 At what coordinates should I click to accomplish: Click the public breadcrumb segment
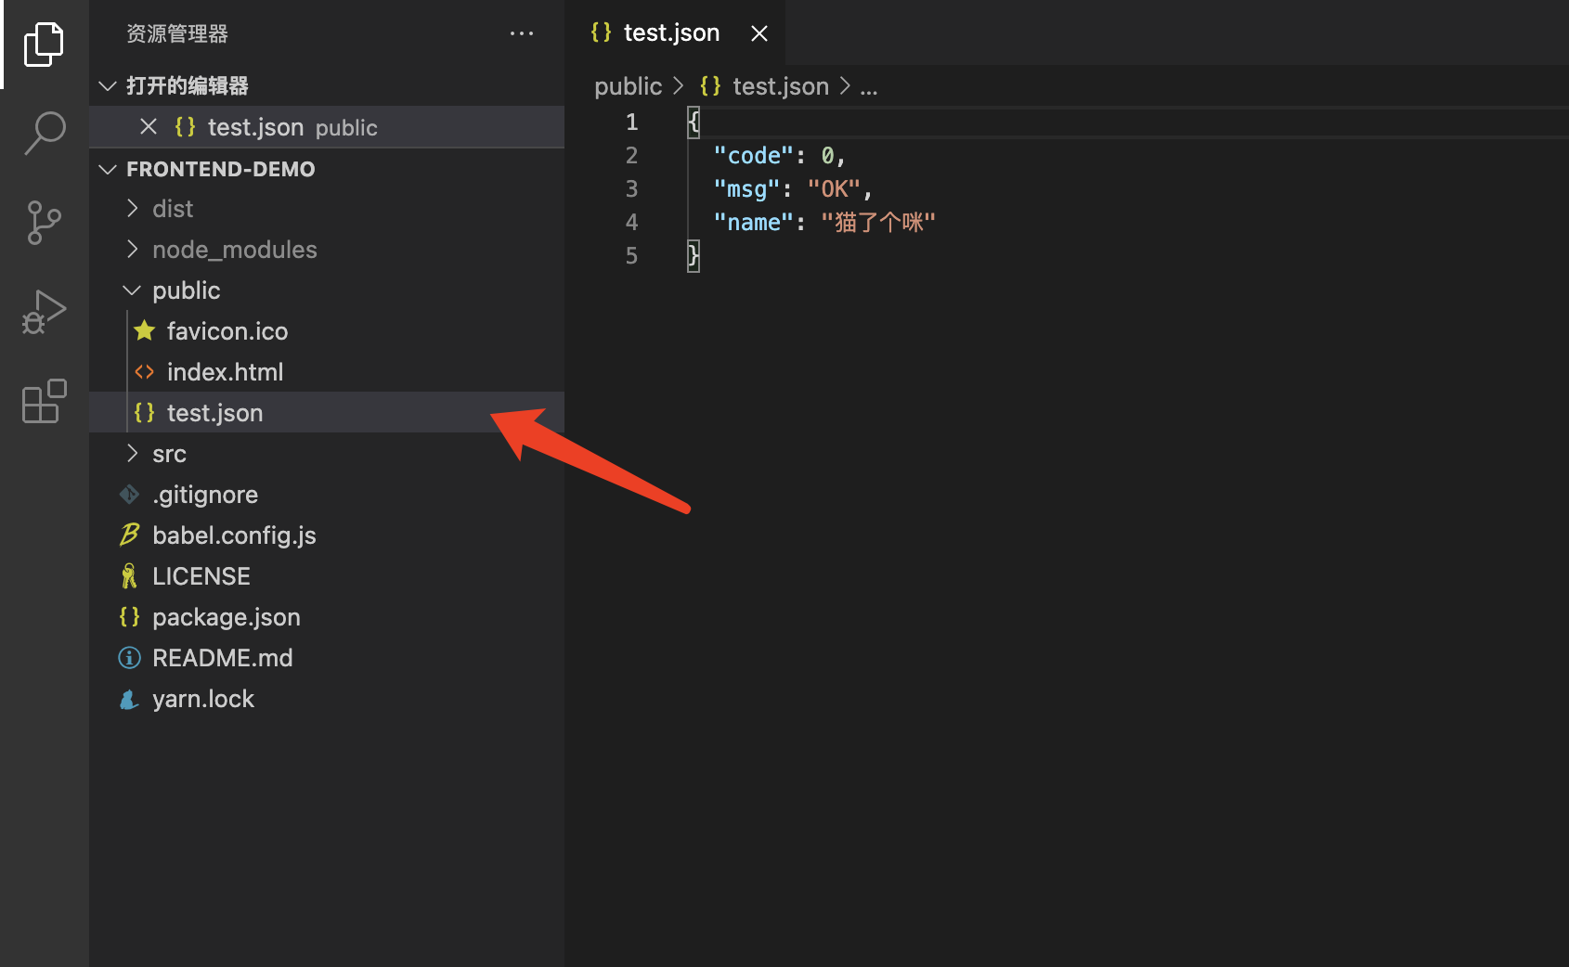[628, 86]
